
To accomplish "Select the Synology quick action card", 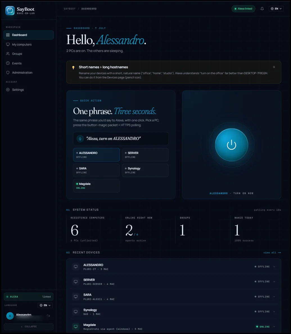I will click(145, 171).
